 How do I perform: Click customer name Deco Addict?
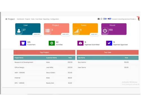pyautogui.click(x=50, y=73)
